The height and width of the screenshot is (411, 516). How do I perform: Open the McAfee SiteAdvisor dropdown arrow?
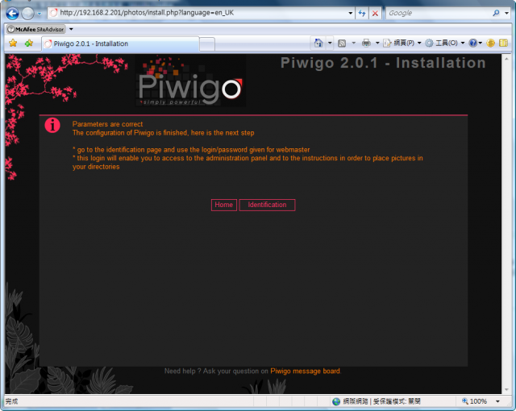[x=71, y=29]
